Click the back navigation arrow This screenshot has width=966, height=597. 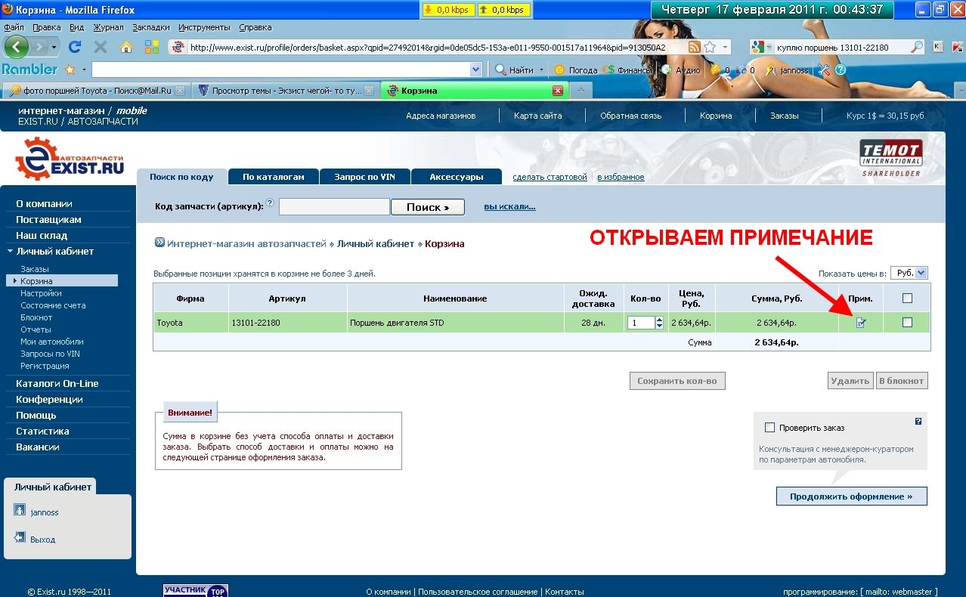17,47
